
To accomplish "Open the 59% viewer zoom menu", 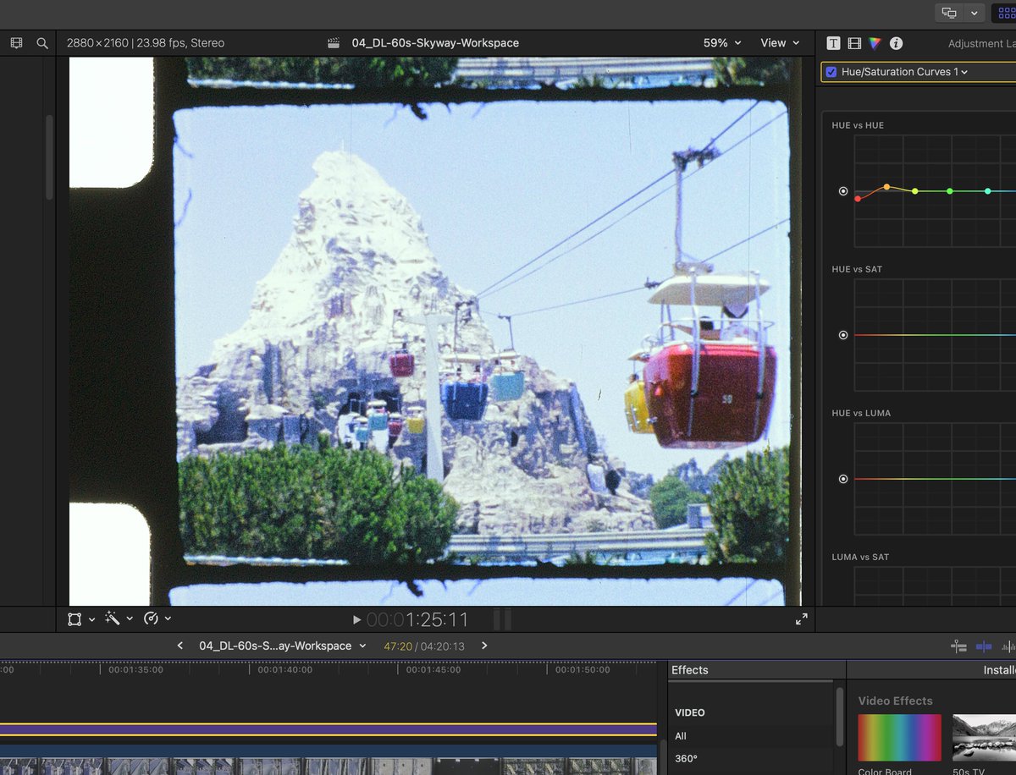I will [x=722, y=42].
